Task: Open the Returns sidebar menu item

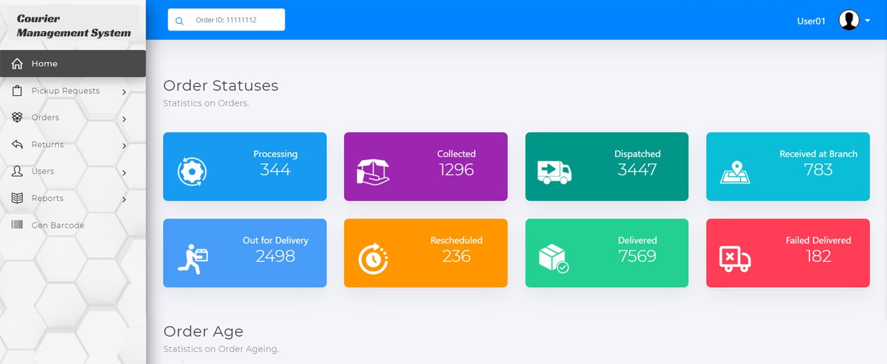Action: [x=48, y=144]
